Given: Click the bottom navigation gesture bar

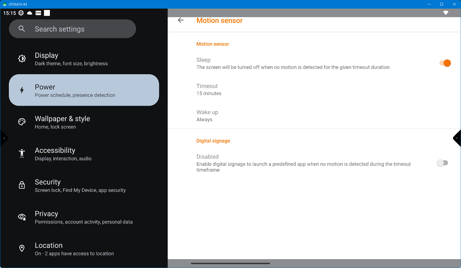Looking at the screenshot, I should (x=230, y=263).
